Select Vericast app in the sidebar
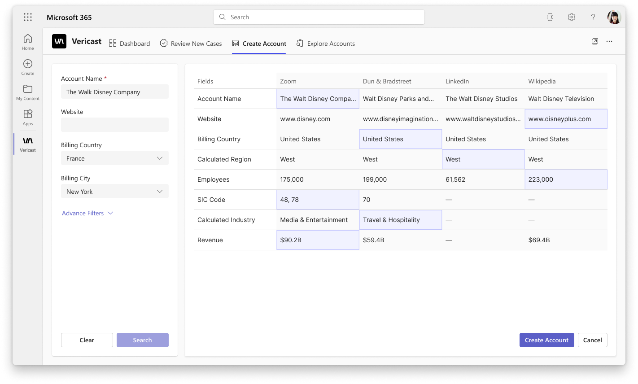 click(x=28, y=144)
